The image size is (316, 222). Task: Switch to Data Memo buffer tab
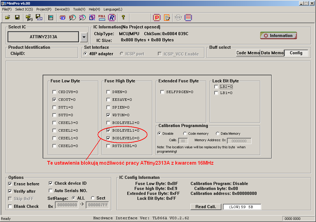coord(272,53)
